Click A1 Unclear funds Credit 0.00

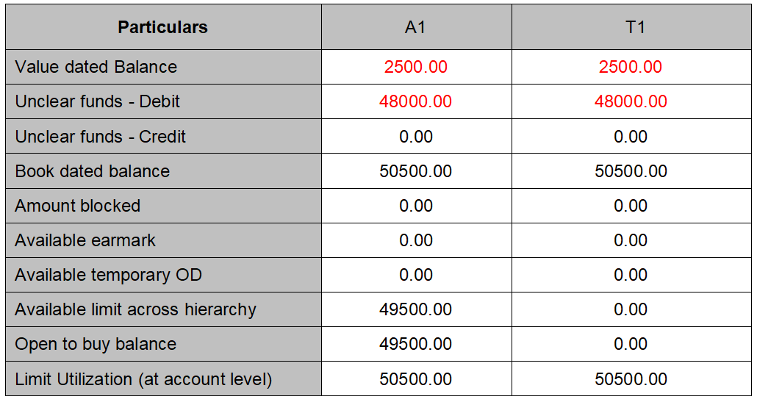click(x=415, y=137)
